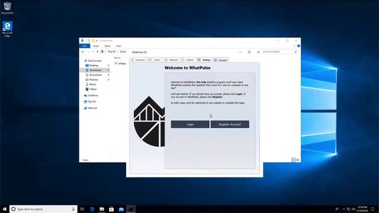The width and height of the screenshot is (379, 213).
Task: Switch File Explorer to large icons view
Action: pos(298,160)
